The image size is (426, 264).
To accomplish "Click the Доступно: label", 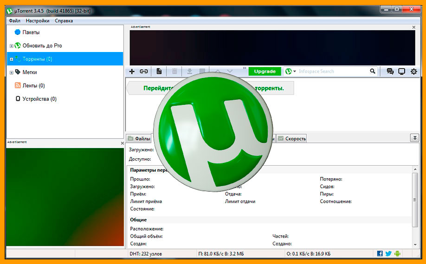I will 140,159.
